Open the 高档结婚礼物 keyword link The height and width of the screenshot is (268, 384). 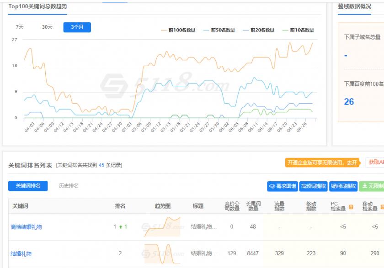pos(26,227)
